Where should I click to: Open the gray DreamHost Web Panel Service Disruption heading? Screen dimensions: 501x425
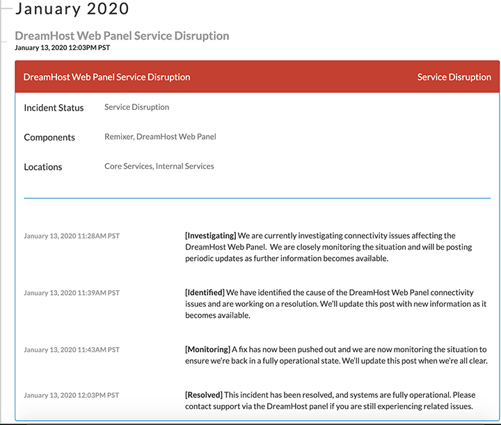pyautogui.click(x=122, y=35)
